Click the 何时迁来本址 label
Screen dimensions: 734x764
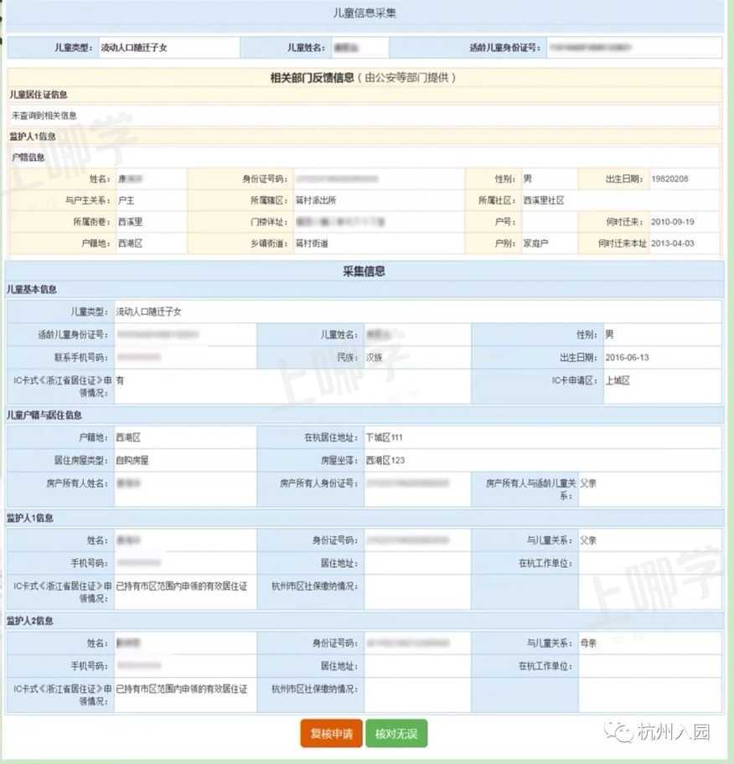coord(623,243)
